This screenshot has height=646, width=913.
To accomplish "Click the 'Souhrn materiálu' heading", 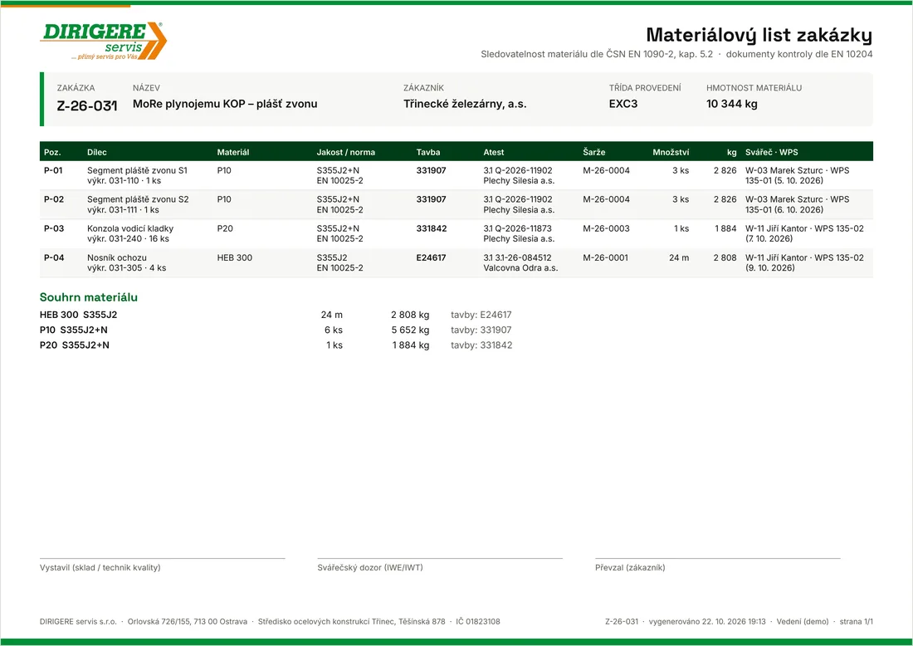I will [89, 297].
